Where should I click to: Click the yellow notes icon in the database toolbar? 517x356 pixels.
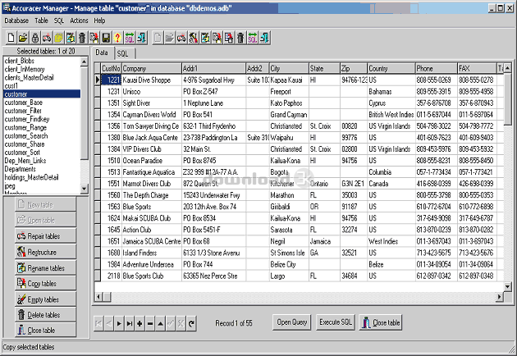coord(58,38)
